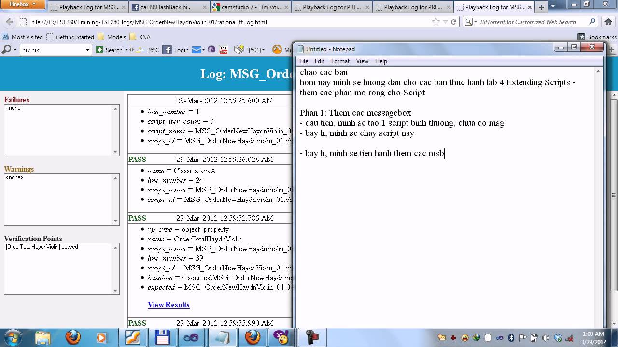Click the magnifier in BitTorrentBar search box
The image size is (618, 347).
(x=592, y=22)
